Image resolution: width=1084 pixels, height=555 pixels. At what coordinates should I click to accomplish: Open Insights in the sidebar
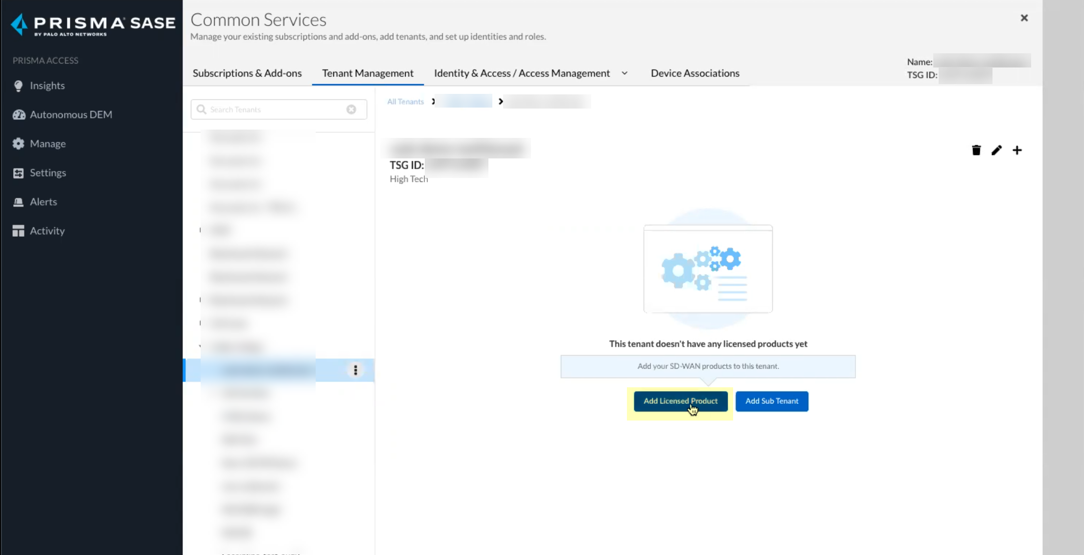coord(47,86)
